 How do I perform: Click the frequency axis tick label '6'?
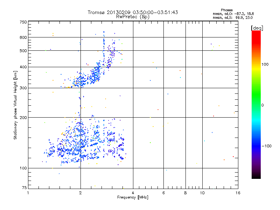[x=163, y=193]
